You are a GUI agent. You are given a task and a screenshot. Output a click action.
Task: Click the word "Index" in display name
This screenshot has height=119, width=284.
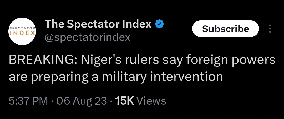pos(137,24)
